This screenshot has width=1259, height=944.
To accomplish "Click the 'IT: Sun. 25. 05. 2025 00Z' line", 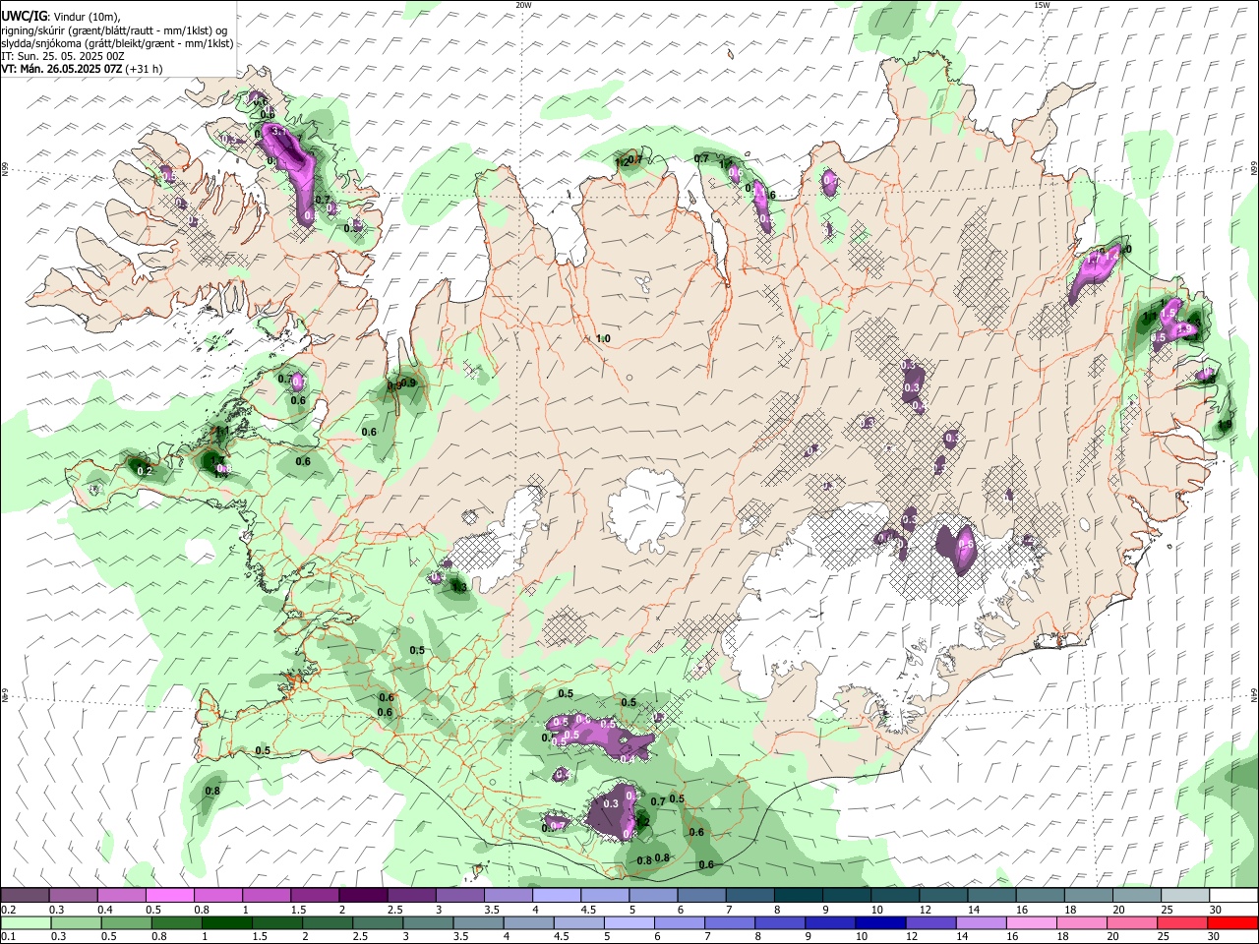I will [x=62, y=56].
